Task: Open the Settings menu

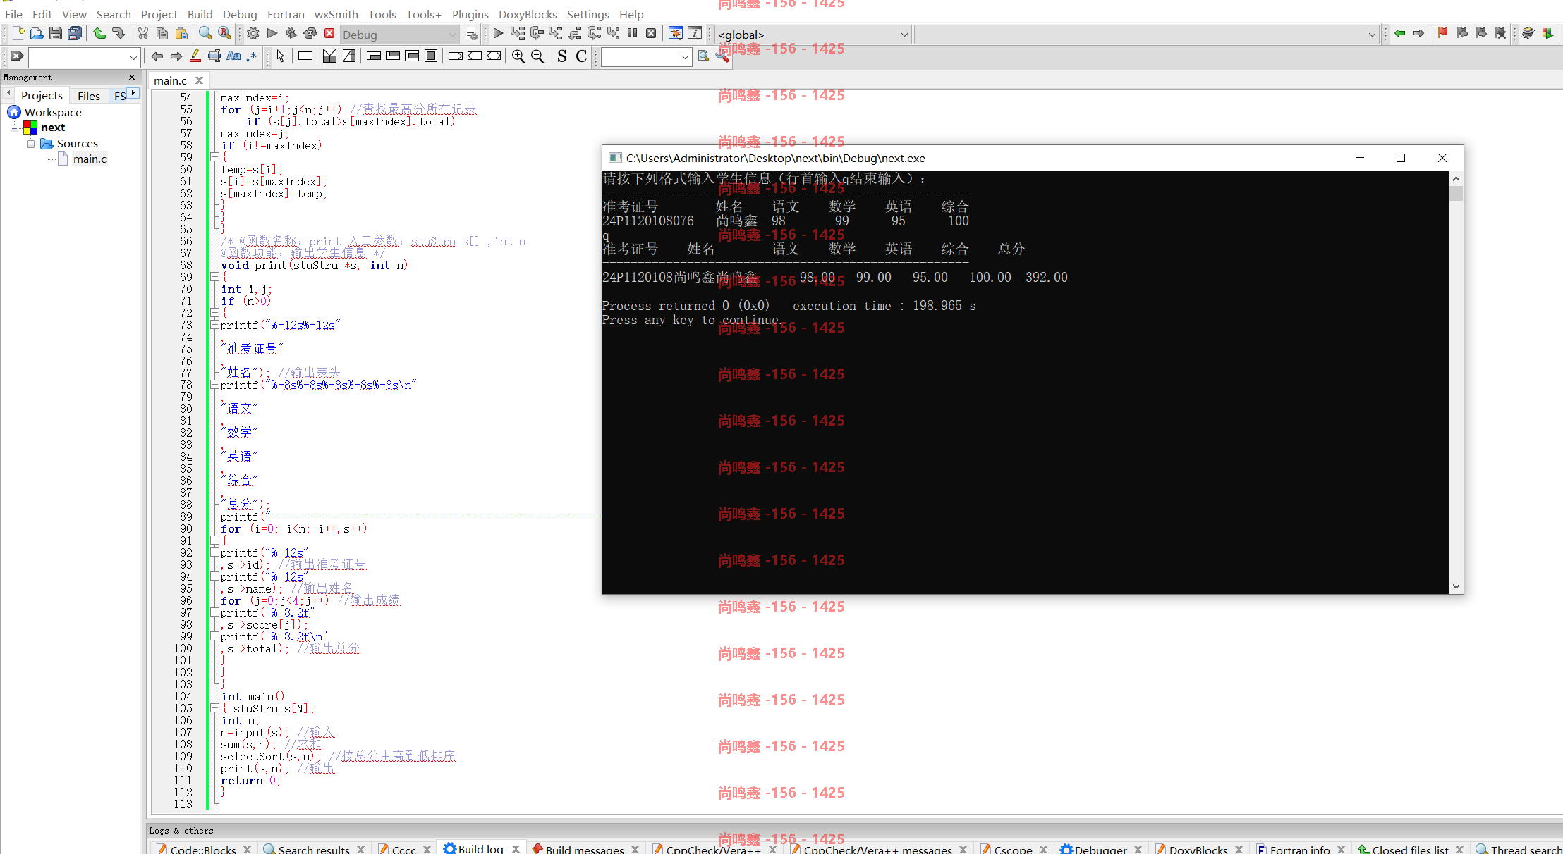Action: click(x=588, y=14)
